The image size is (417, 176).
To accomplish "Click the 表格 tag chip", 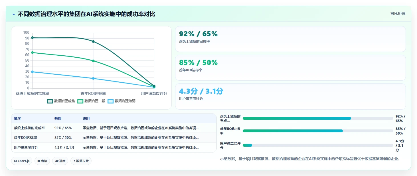I will coord(42,161).
